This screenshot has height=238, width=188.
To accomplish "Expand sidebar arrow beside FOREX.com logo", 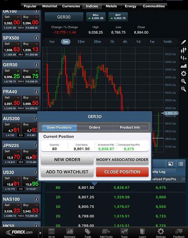I will click(40, 233).
